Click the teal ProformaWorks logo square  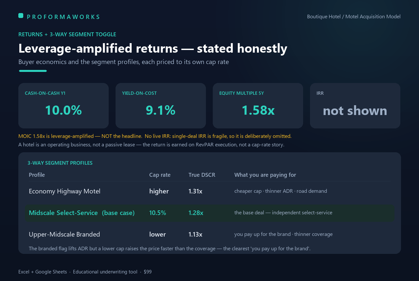click(21, 15)
